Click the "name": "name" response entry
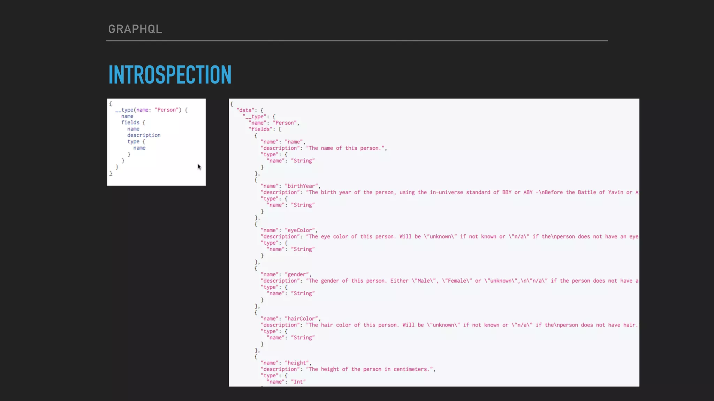This screenshot has width=714, height=401. pyautogui.click(x=283, y=142)
